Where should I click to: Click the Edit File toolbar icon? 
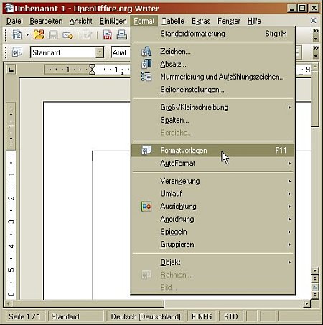[x=87, y=35]
